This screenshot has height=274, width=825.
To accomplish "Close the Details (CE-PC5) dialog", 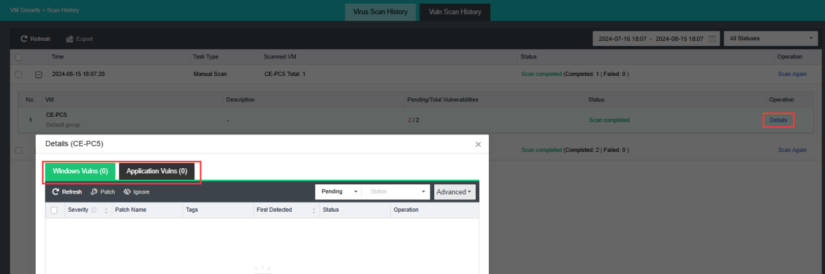I will pyautogui.click(x=478, y=144).
